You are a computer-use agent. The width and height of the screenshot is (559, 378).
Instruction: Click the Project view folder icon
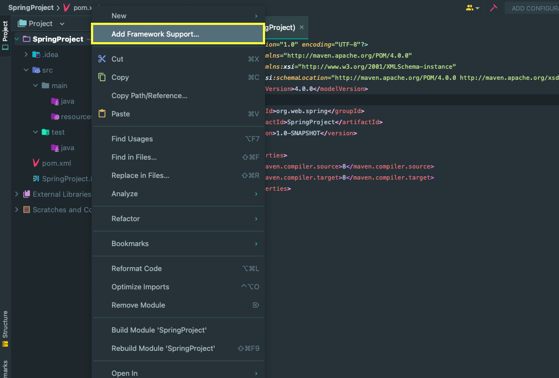tap(22, 23)
